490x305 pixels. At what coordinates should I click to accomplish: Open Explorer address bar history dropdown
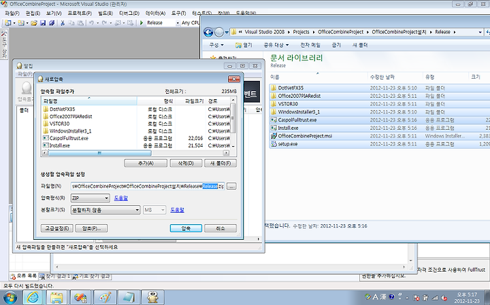pyautogui.click(x=480, y=32)
